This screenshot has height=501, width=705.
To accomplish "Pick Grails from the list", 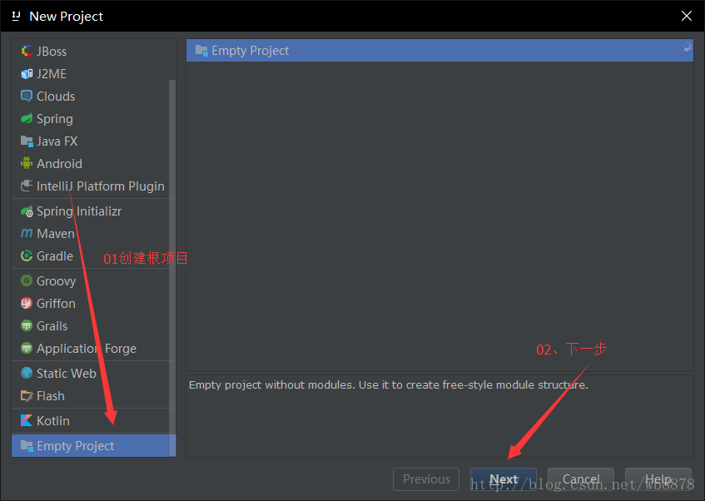I will pyautogui.click(x=91, y=325).
